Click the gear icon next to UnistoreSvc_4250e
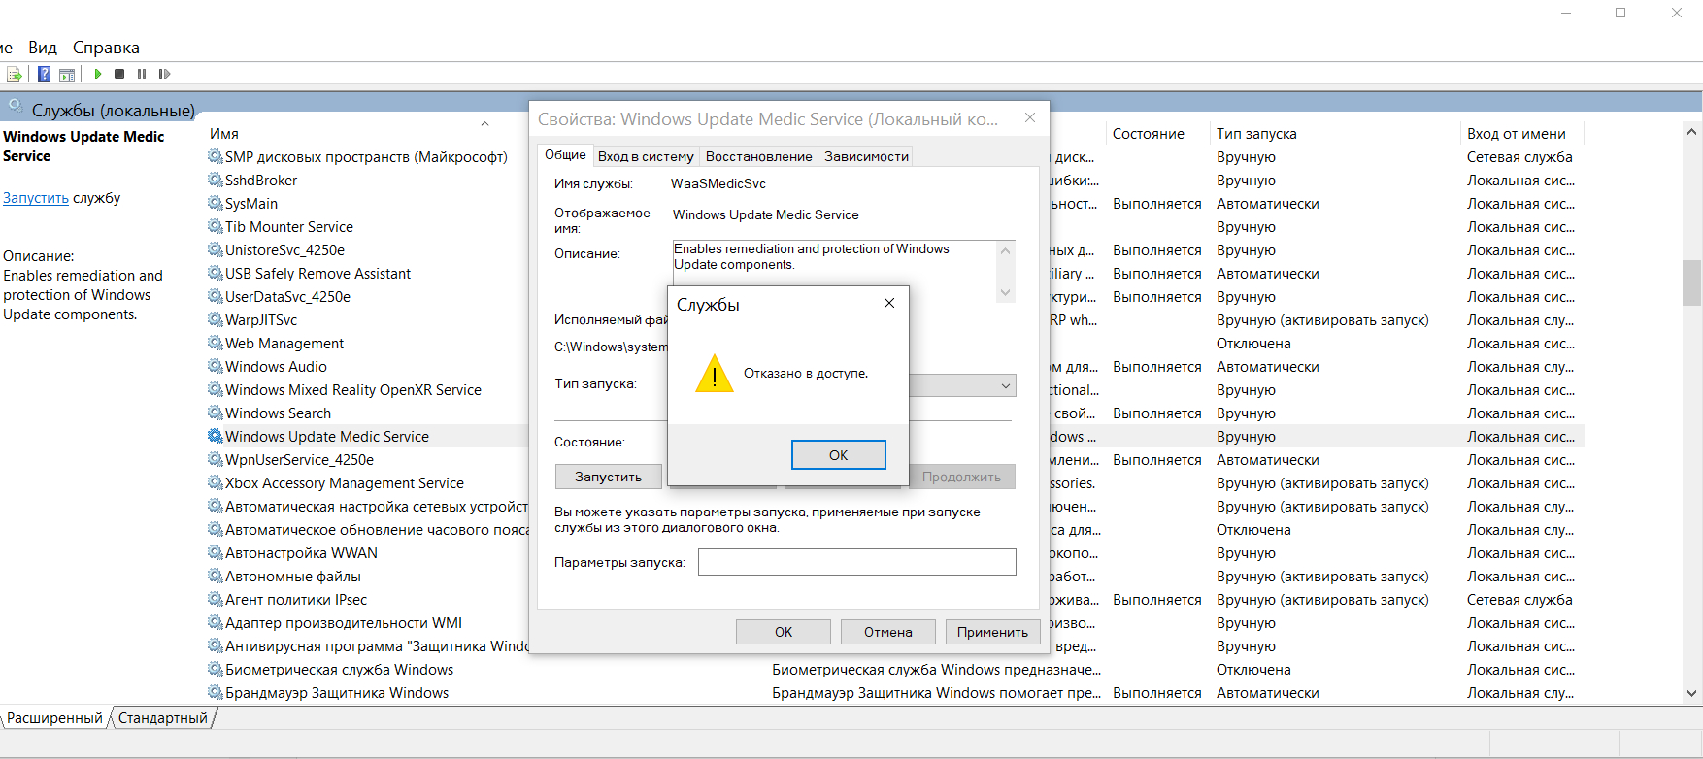 pos(215,249)
